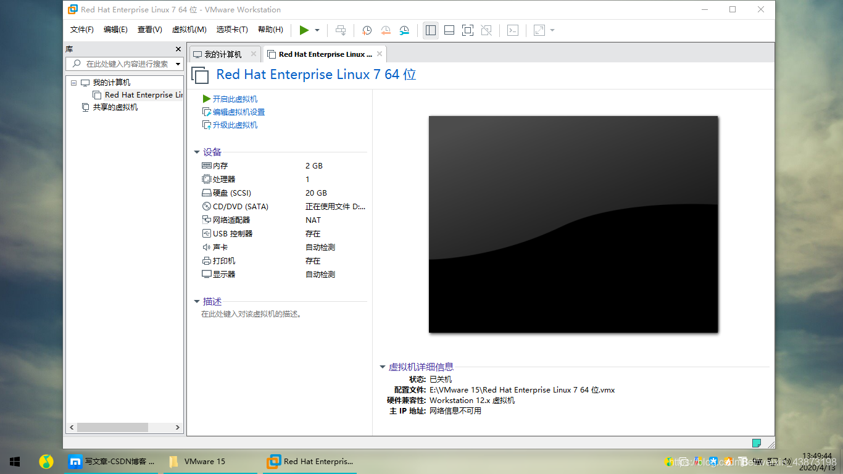This screenshot has width=843, height=474.
Task: Click the 内存 memory device icon
Action: click(x=207, y=165)
